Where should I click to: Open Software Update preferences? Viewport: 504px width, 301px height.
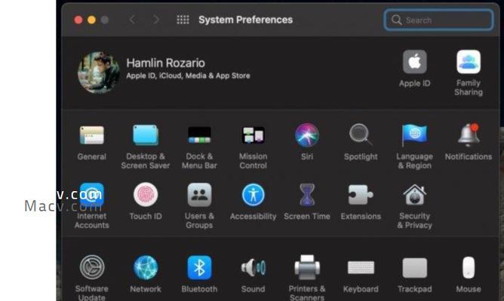(x=91, y=267)
